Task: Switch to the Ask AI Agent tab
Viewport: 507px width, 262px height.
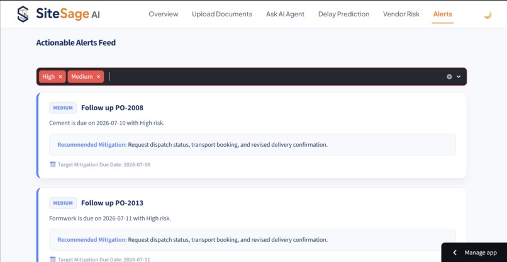Action: [x=285, y=14]
